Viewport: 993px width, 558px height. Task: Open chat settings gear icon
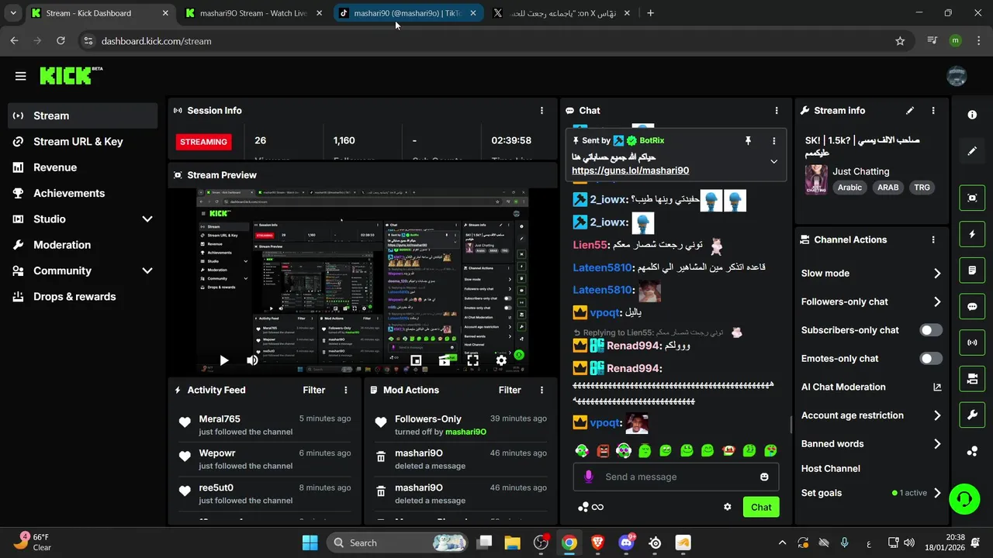(728, 507)
